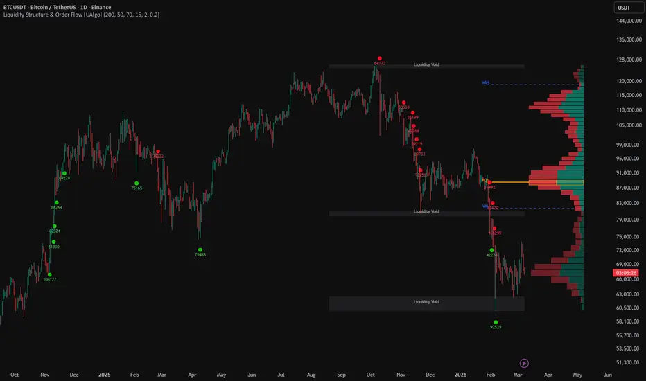This screenshot has height=381, width=646.
Task: Click the 51,300.00 price axis label
Action: [629, 362]
